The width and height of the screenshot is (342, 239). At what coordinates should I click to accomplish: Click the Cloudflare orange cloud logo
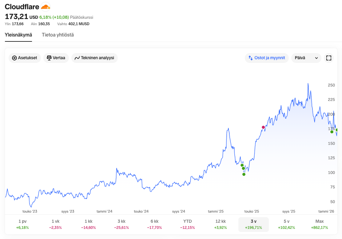coord(46,7)
